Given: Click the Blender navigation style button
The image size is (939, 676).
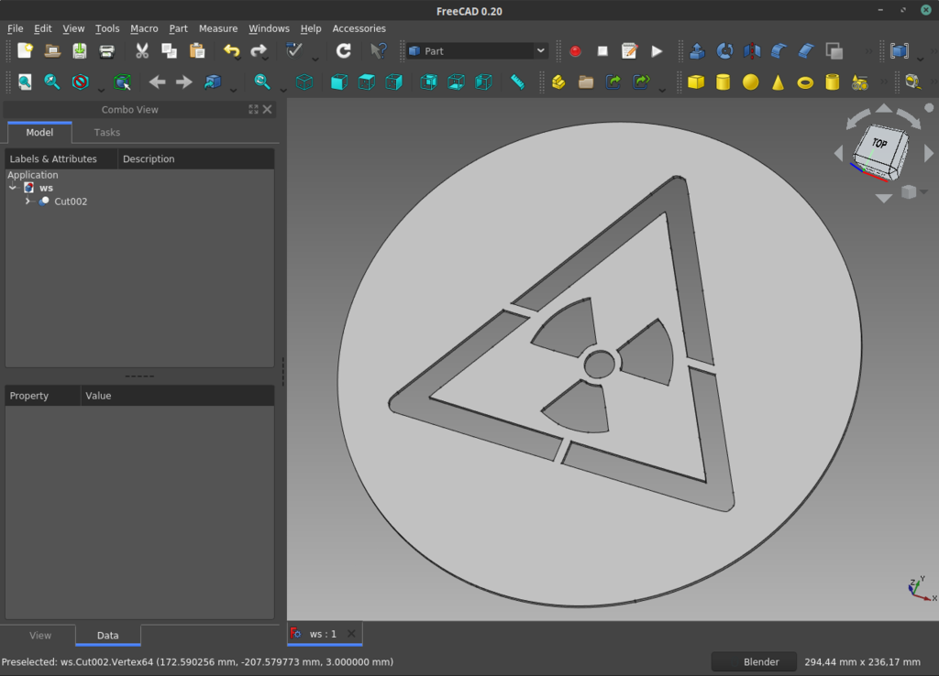Looking at the screenshot, I should coord(754,661).
